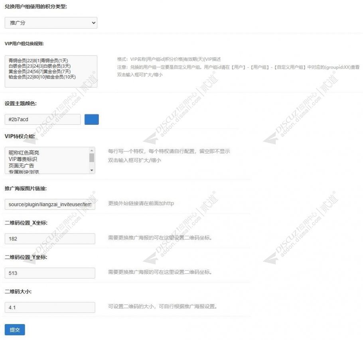Click the 推广海报图片链接 path input
This screenshot has height=340, width=363.
tap(50, 204)
